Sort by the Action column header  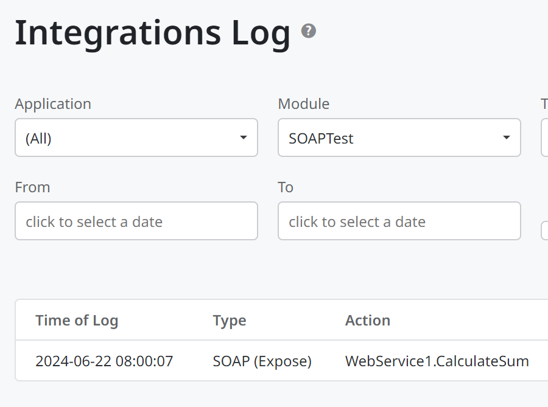click(x=368, y=320)
